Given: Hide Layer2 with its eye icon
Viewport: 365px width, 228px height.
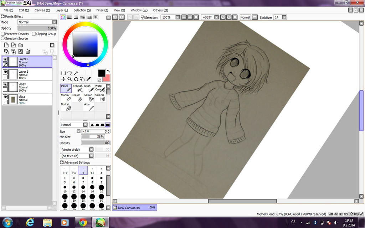Looking at the screenshot, I should tap(5, 59).
